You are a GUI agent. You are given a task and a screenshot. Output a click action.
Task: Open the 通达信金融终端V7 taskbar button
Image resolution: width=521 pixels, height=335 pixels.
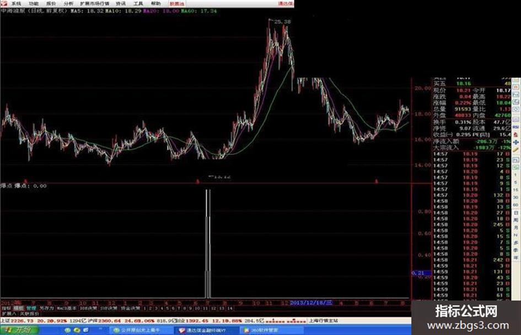click(206, 331)
